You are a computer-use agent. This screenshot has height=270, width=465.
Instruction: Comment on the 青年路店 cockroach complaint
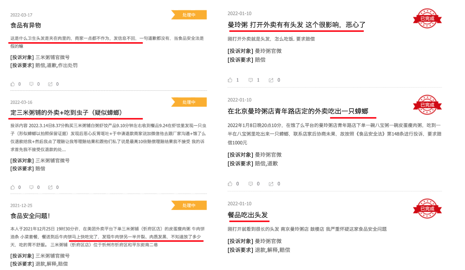point(251,184)
